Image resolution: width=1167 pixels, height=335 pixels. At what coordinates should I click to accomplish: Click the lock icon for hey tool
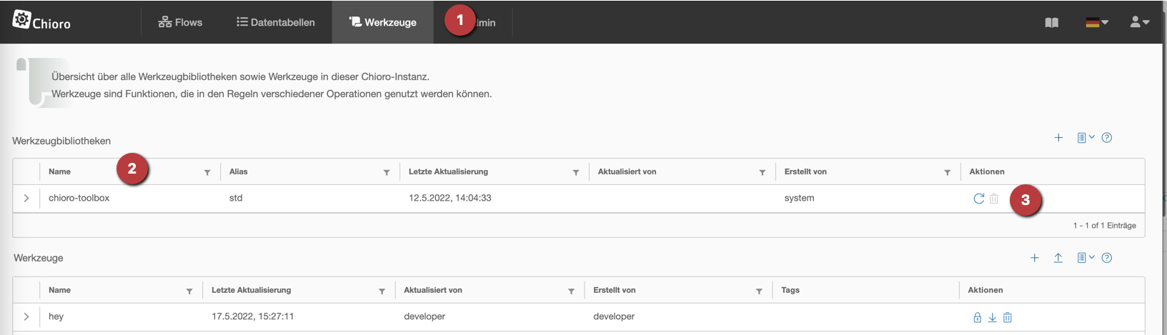(977, 317)
